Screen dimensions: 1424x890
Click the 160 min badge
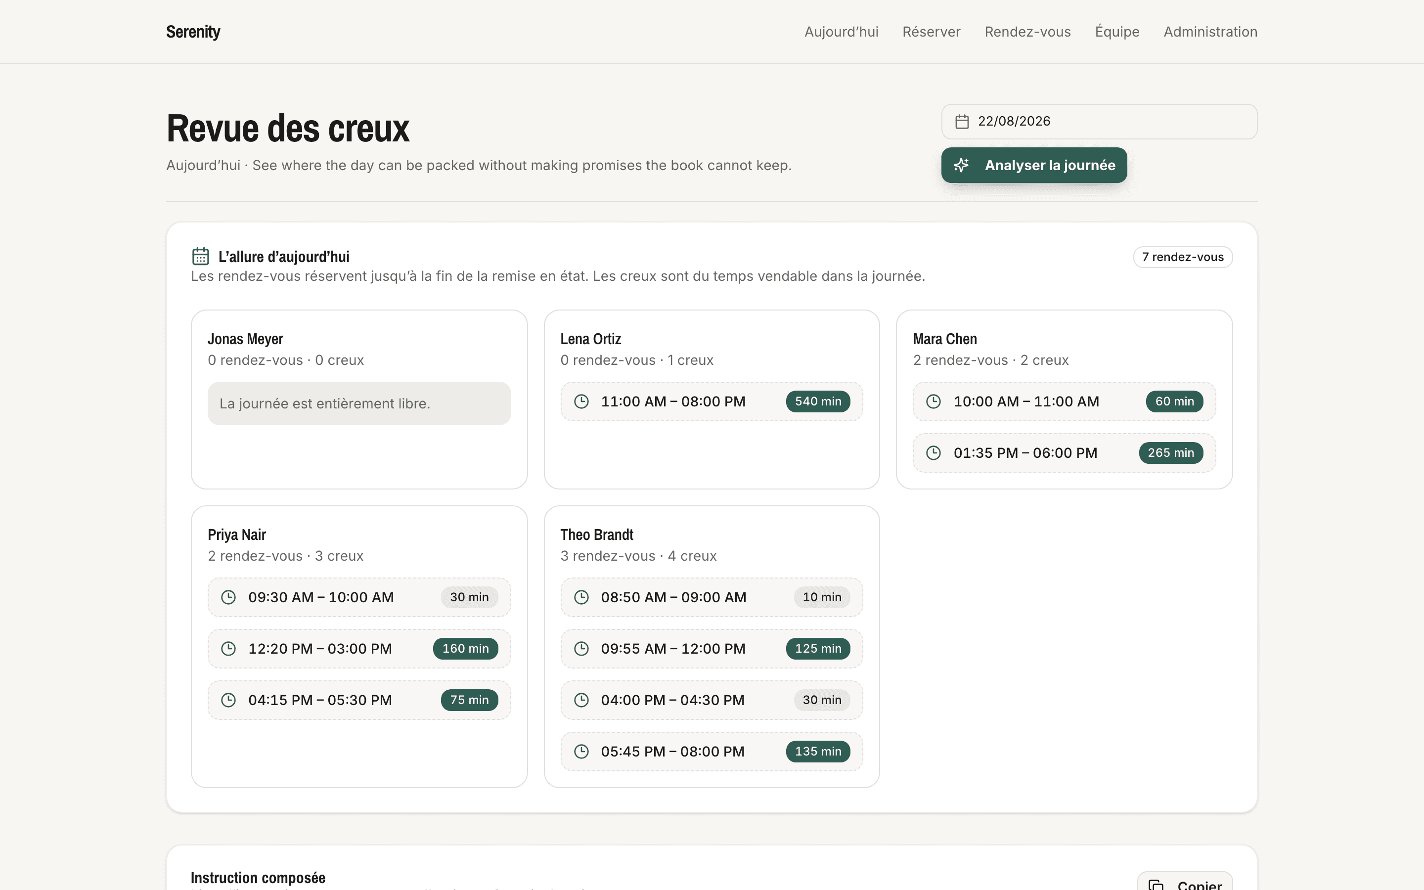[x=465, y=649]
